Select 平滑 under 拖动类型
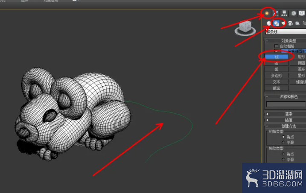 (283, 159)
